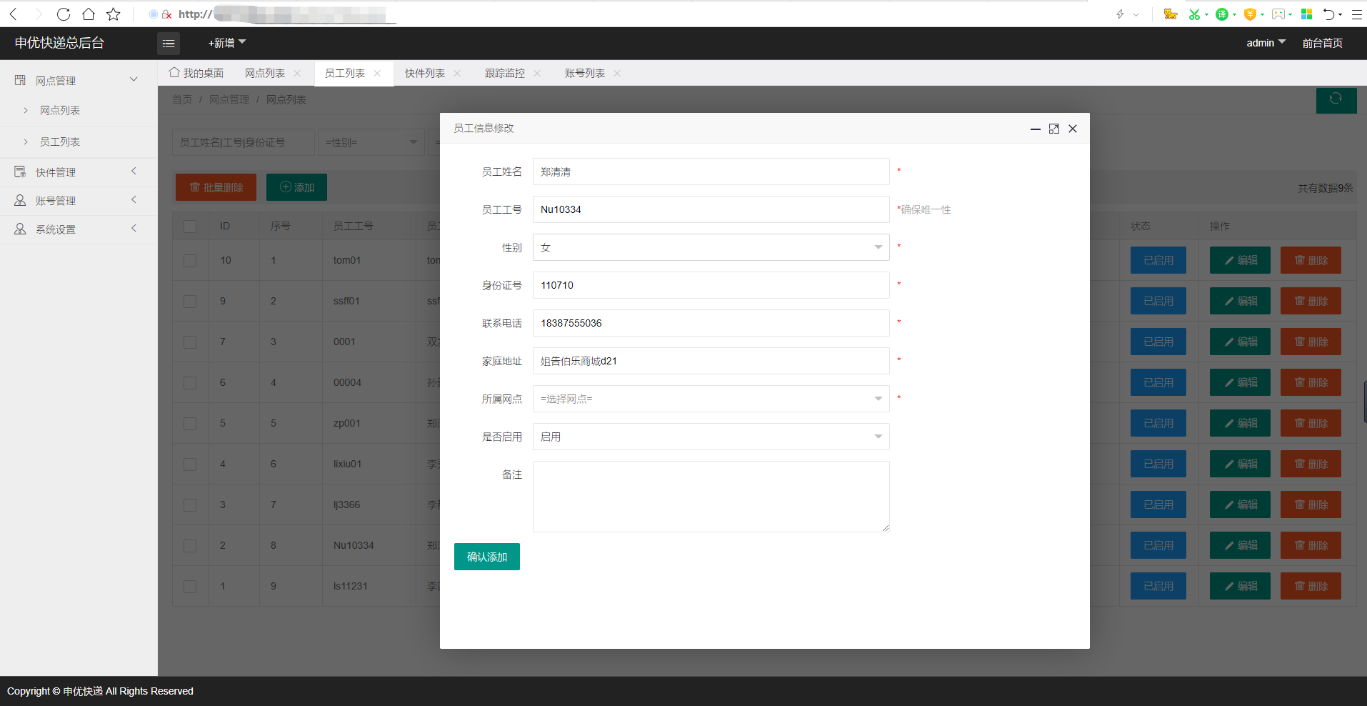Click the lightning bolt icon in browser toolbar
This screenshot has height=706, width=1367.
pos(1120,14)
